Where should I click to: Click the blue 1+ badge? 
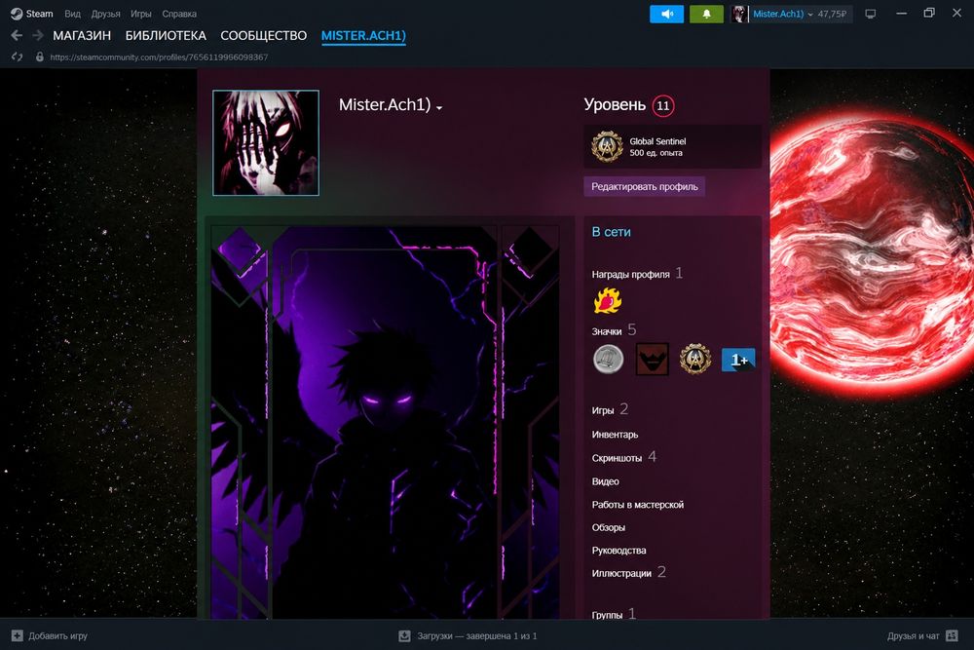[x=738, y=360]
